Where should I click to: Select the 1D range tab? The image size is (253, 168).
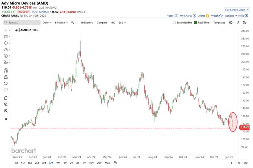(x=16, y=163)
